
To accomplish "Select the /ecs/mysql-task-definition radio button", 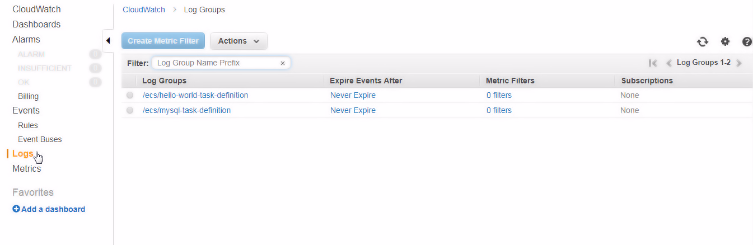I will 130,111.
